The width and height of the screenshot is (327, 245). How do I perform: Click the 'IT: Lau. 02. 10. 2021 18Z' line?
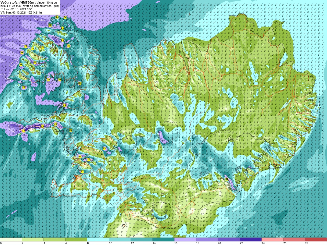(x=16, y=9)
